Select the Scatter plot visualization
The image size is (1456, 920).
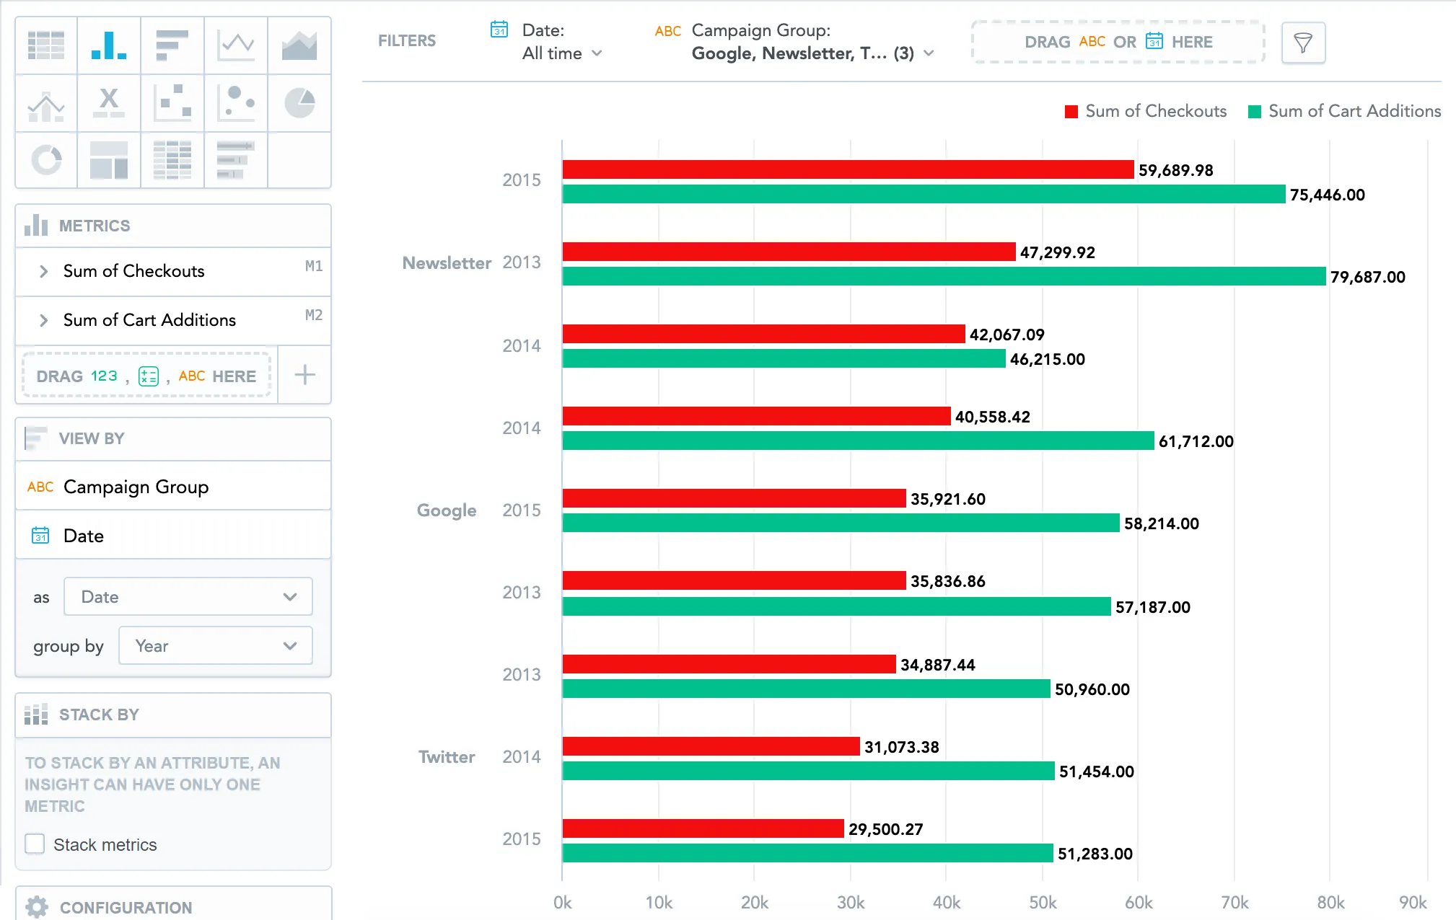172,103
